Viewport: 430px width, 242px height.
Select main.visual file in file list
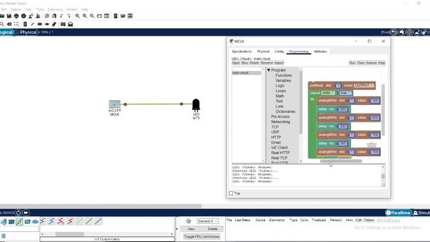[x=247, y=73]
